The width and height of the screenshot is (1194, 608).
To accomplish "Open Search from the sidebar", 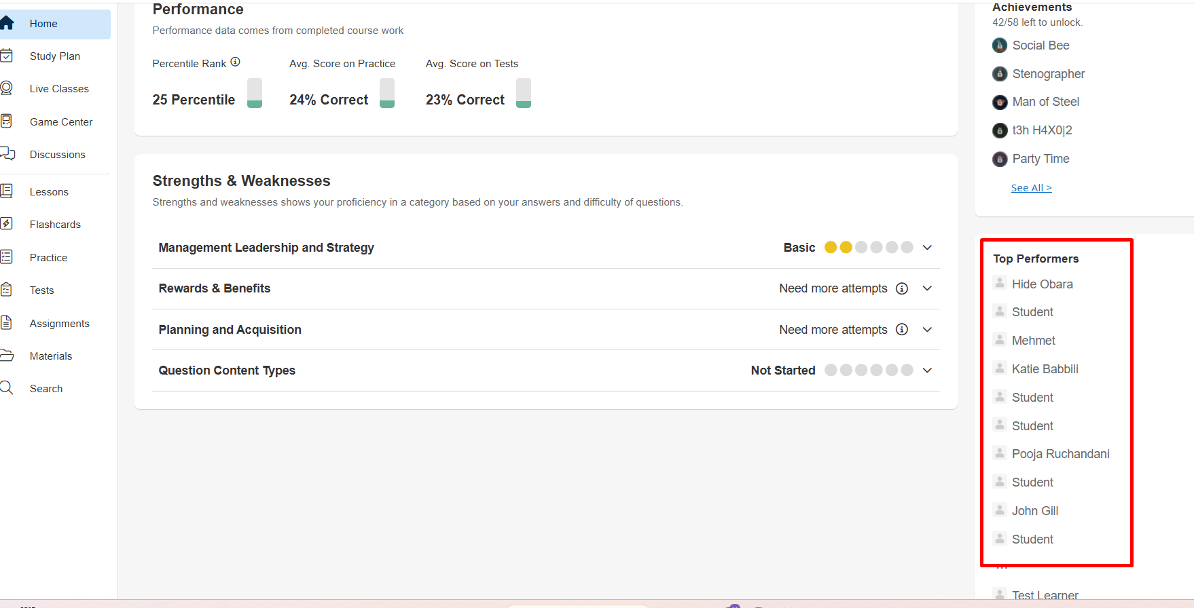I will (x=46, y=389).
